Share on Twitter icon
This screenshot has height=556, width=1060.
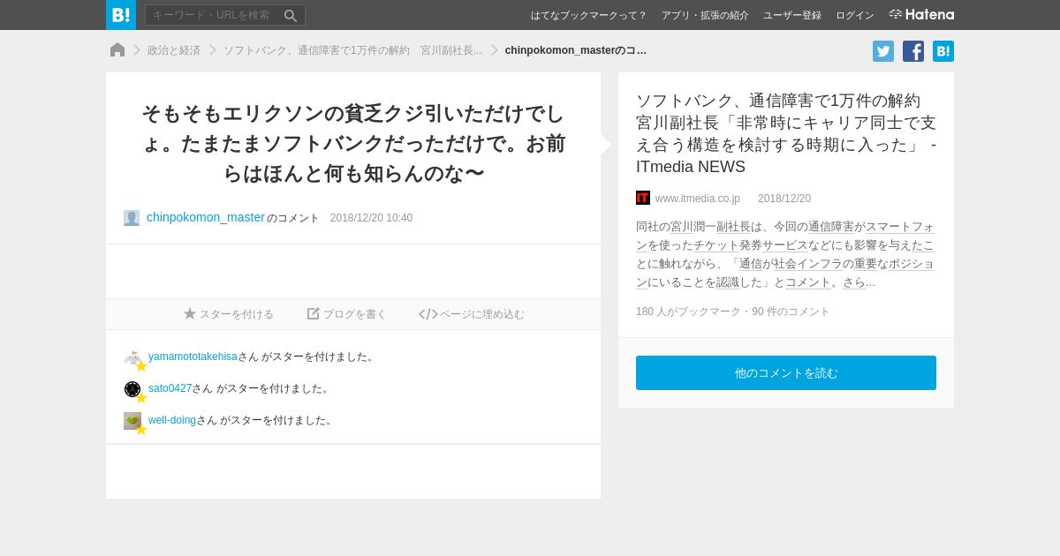pos(883,51)
